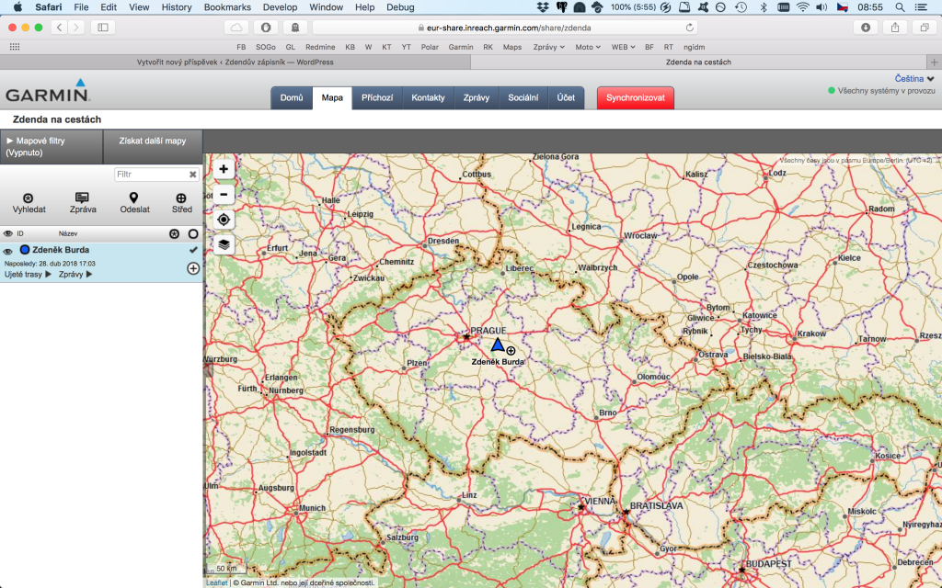Click the iCloud tabs cloud icon
This screenshot has height=588, width=942.
tap(236, 28)
